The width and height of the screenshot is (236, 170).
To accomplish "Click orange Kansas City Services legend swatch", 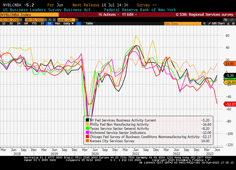I will point(87,141).
